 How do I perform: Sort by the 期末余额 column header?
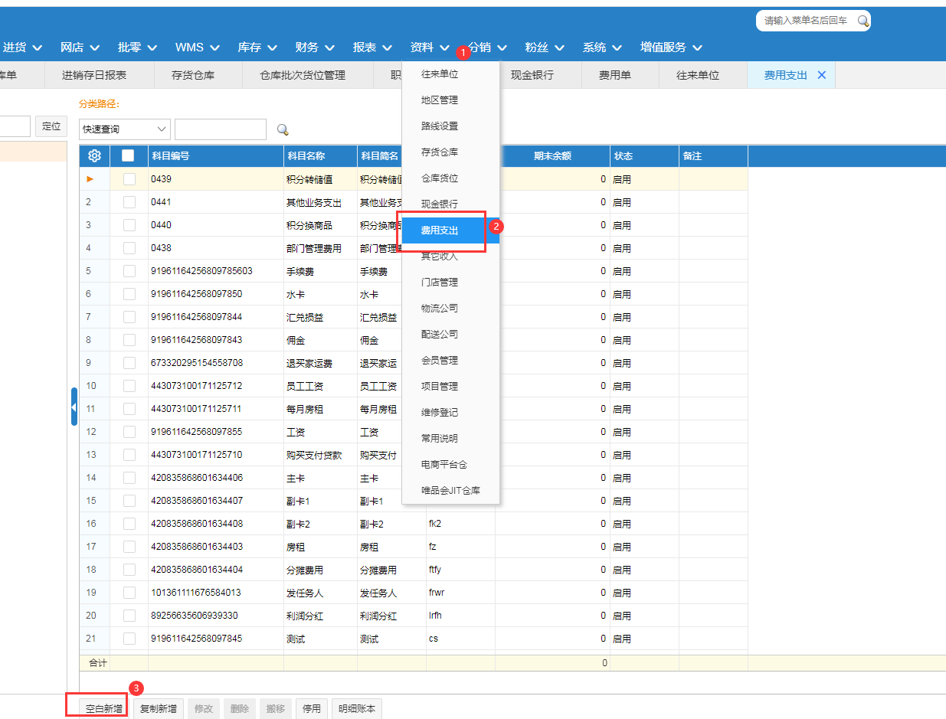552,155
